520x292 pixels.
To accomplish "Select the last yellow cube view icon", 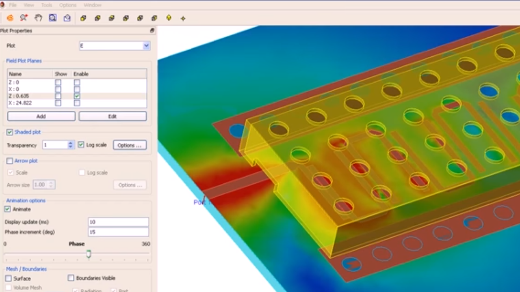I will pyautogui.click(x=154, y=18).
